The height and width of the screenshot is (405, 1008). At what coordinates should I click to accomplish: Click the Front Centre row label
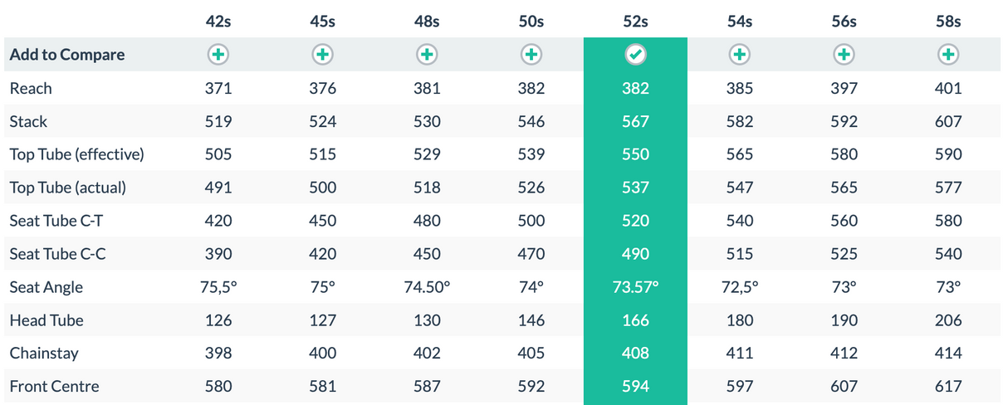coord(54,386)
